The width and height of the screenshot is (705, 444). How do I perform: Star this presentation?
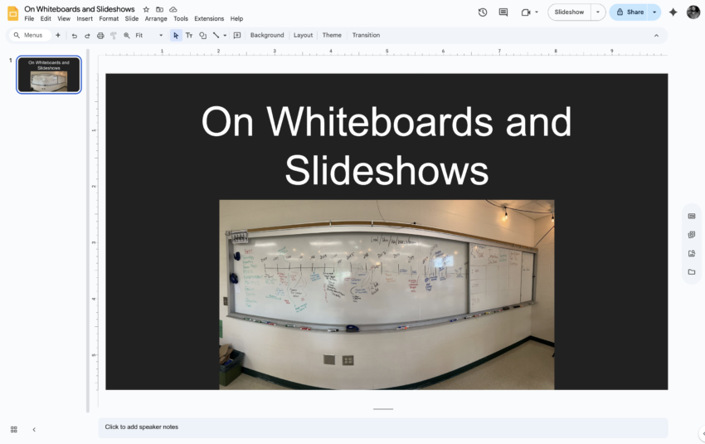click(146, 9)
